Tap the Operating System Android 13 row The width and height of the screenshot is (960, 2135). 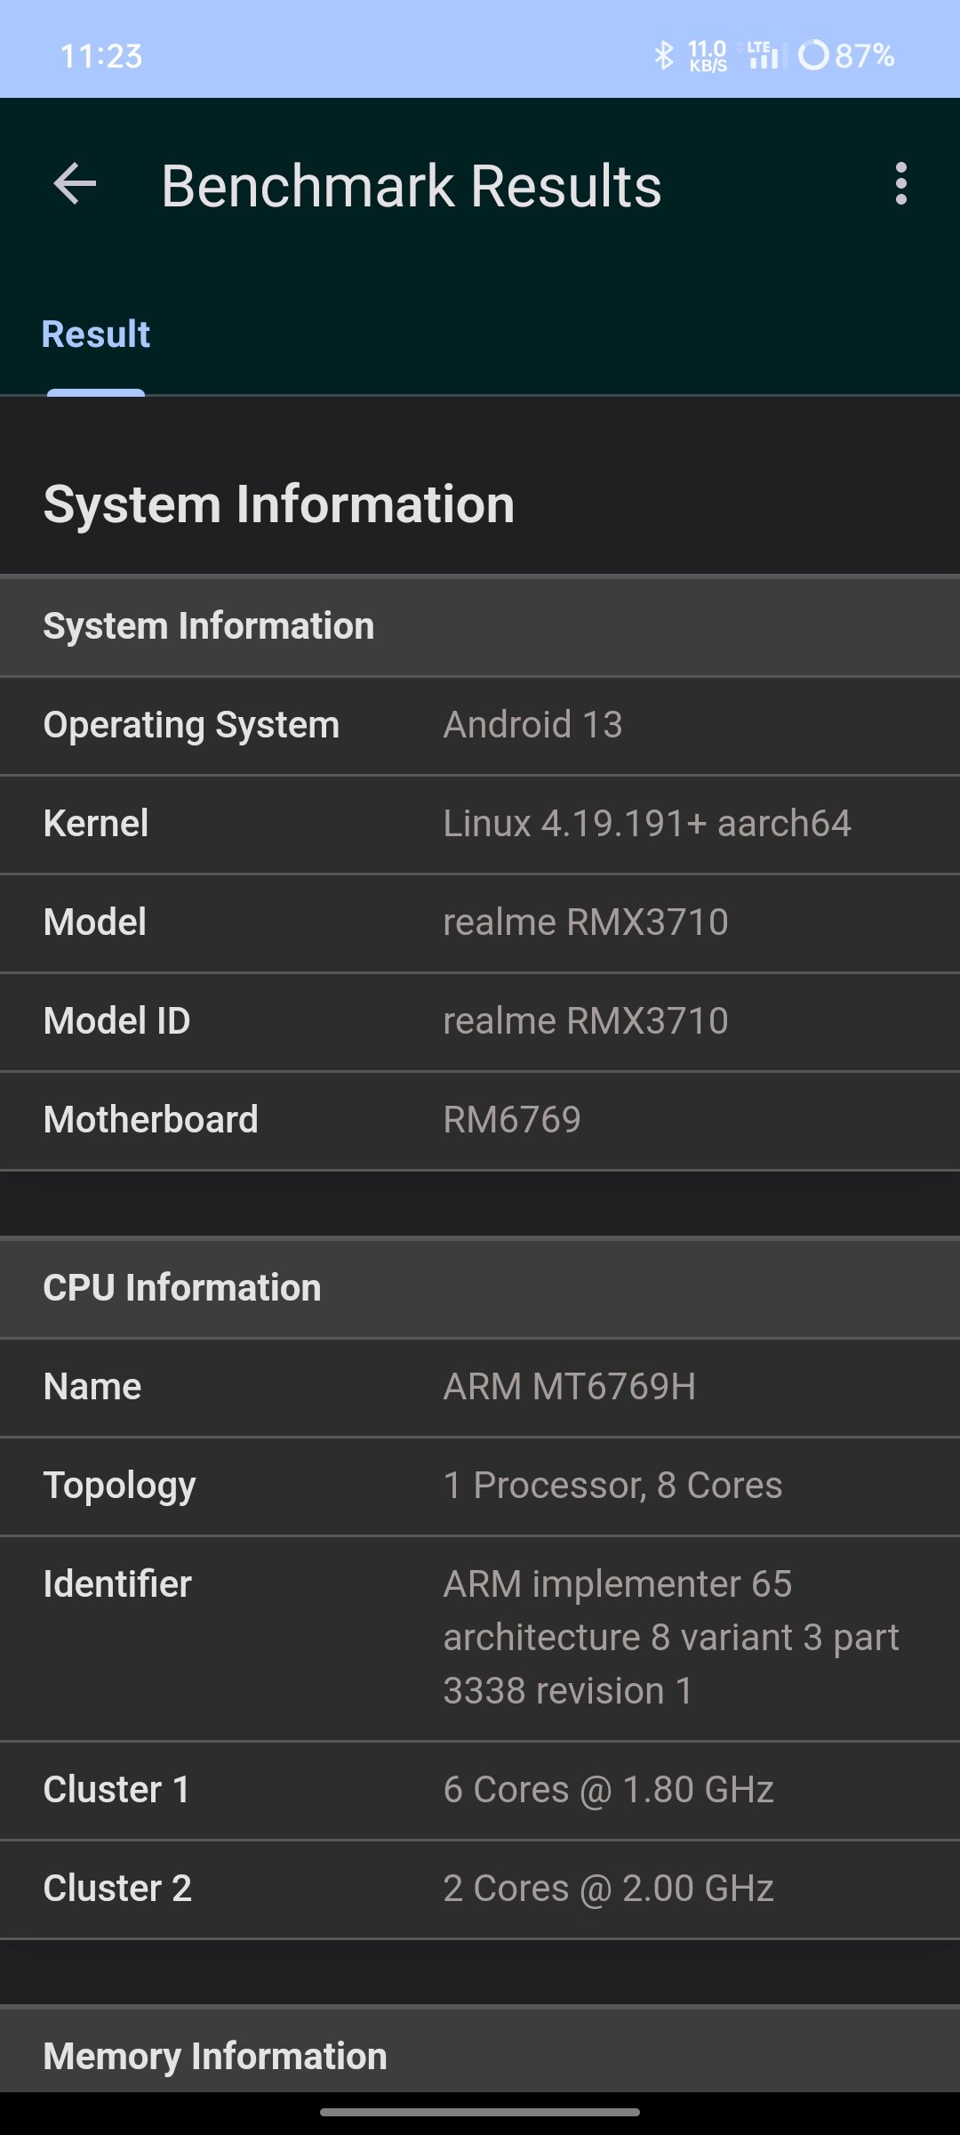click(480, 726)
